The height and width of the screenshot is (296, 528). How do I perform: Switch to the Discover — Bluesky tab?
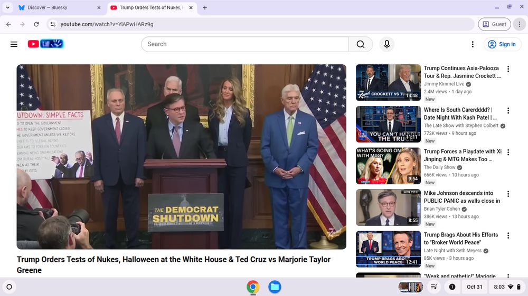point(59,7)
